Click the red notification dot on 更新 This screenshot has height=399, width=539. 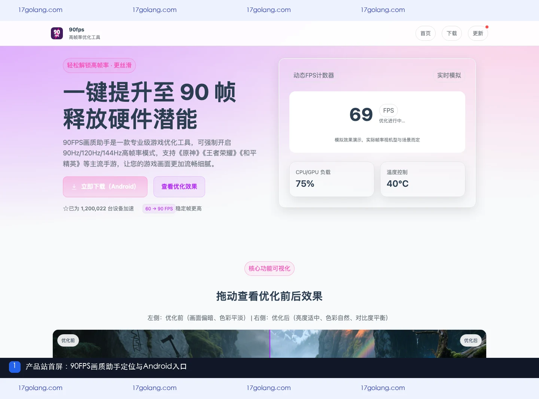pos(487,27)
